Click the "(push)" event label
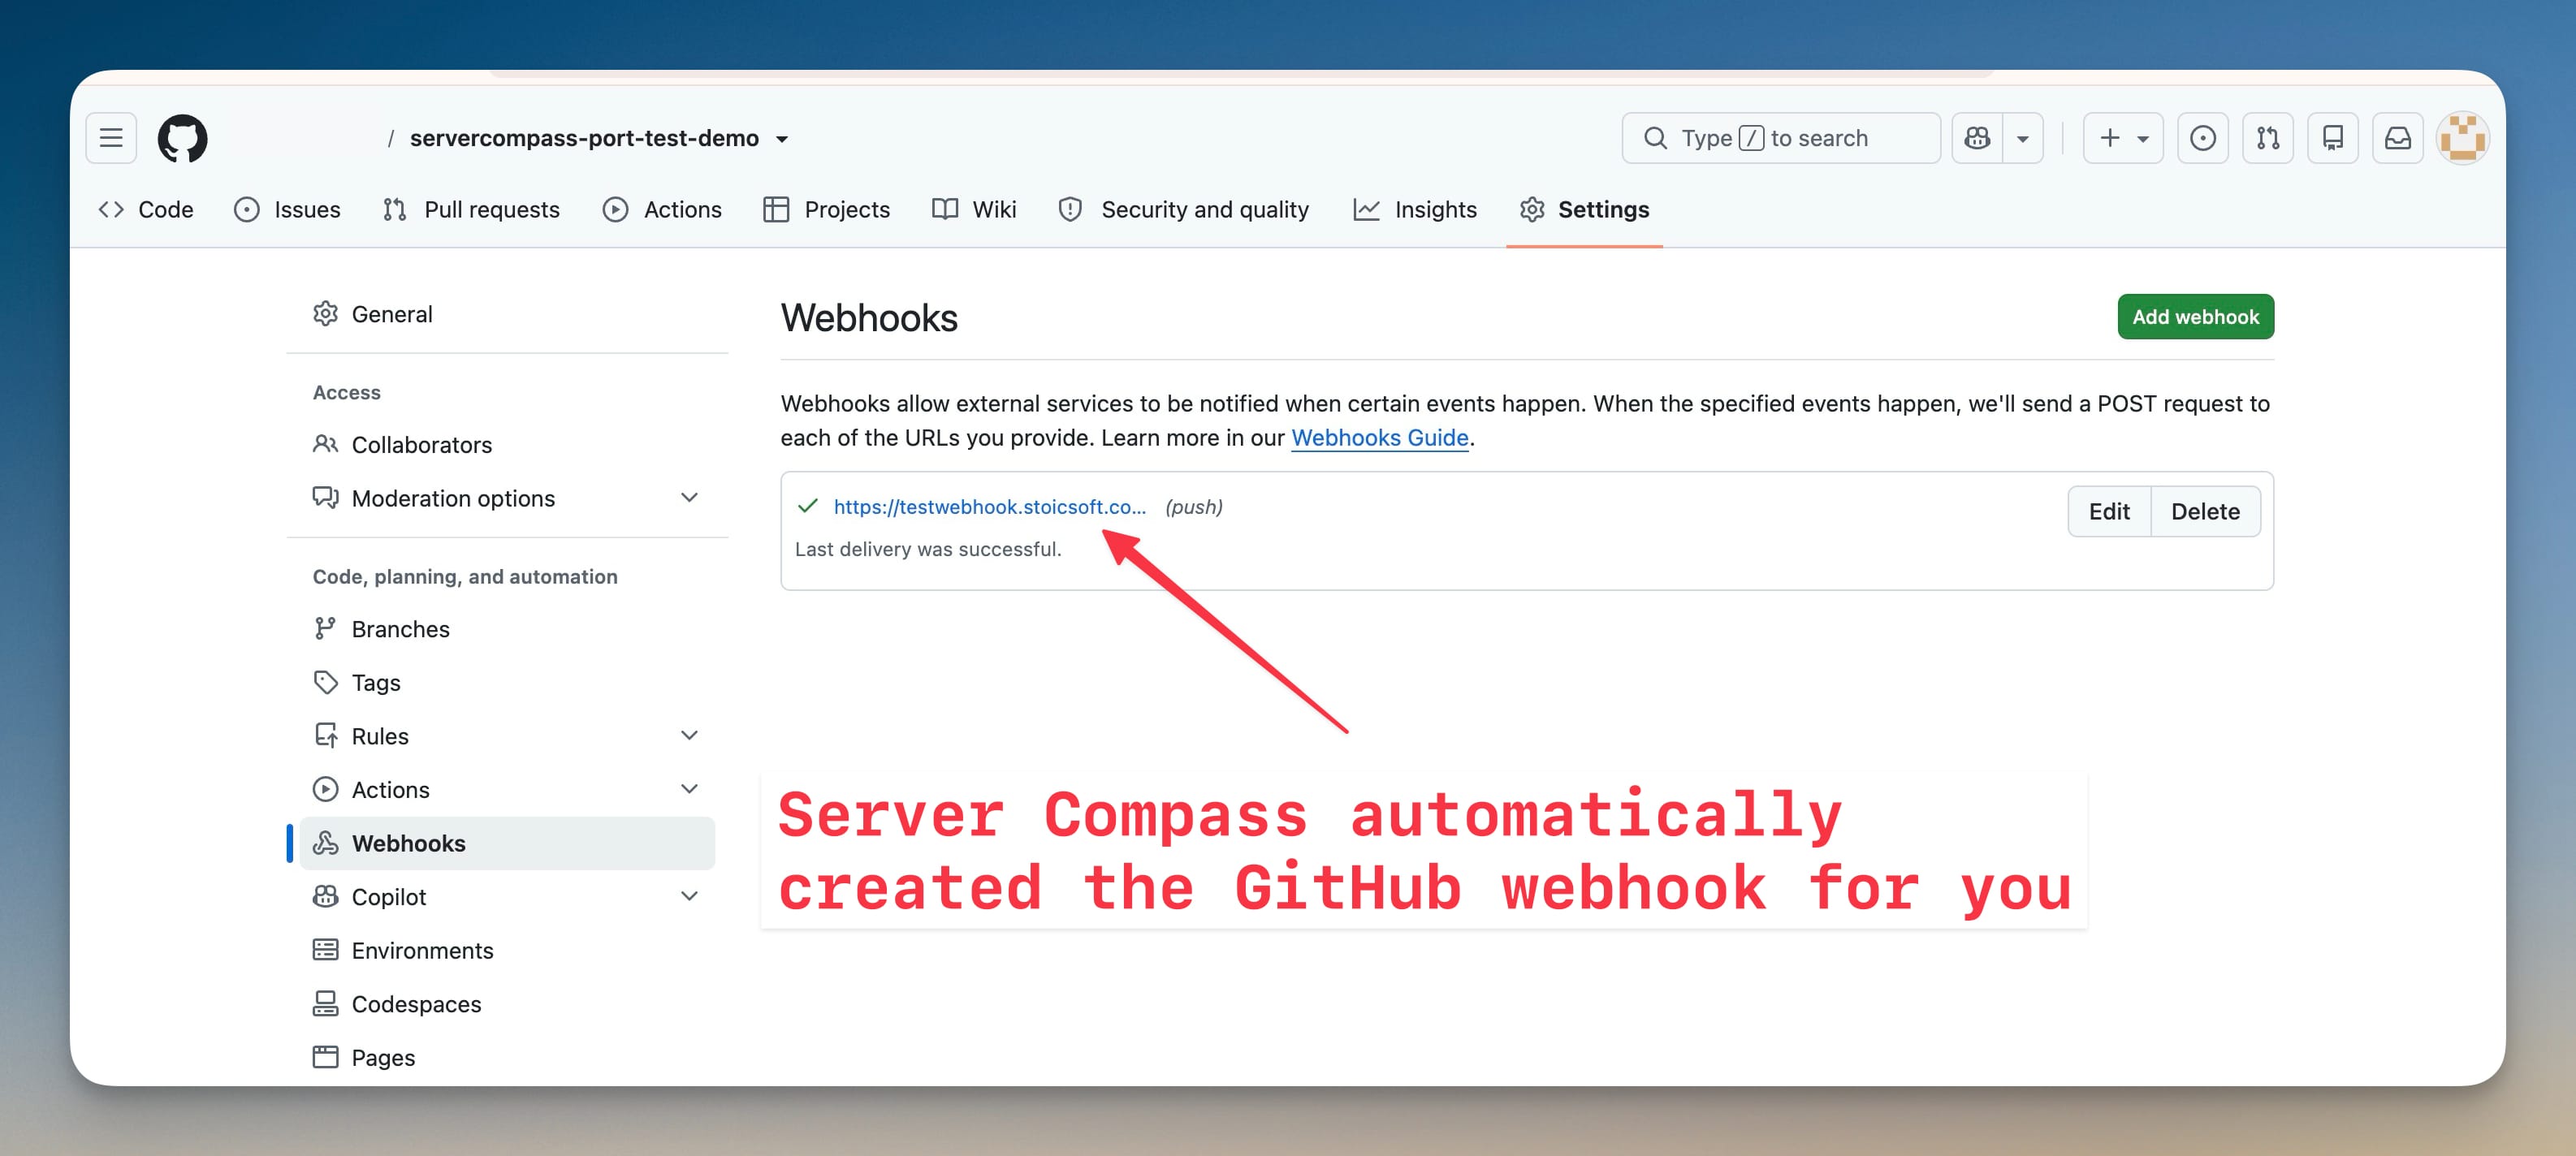The image size is (2576, 1156). pyautogui.click(x=1193, y=507)
